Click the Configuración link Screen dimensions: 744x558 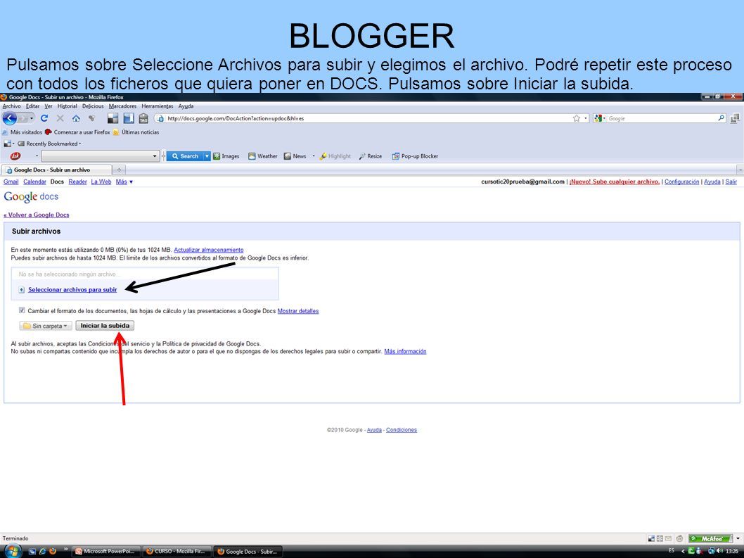682,182
